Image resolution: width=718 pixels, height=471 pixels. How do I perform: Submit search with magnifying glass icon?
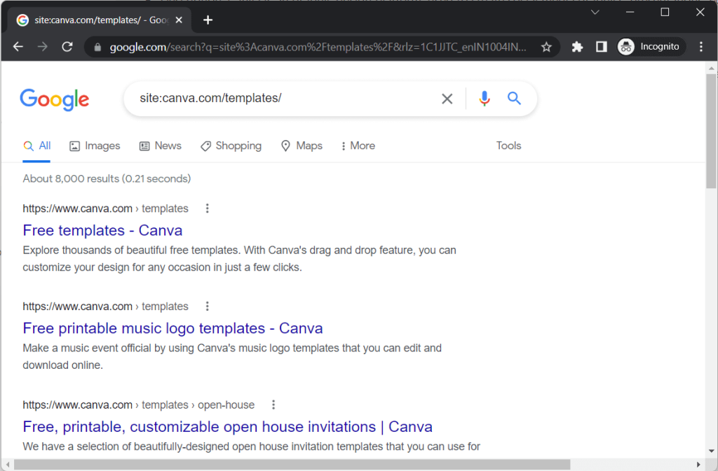514,98
